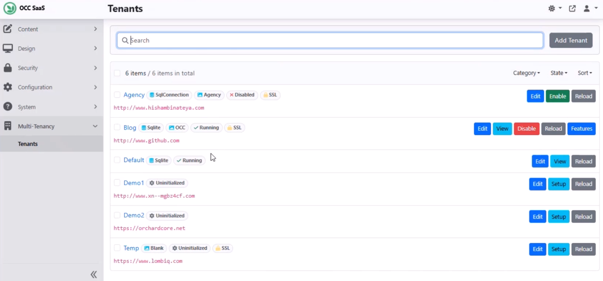Click the search magnifier icon
Viewport: 603px width, 281px height.
(125, 40)
